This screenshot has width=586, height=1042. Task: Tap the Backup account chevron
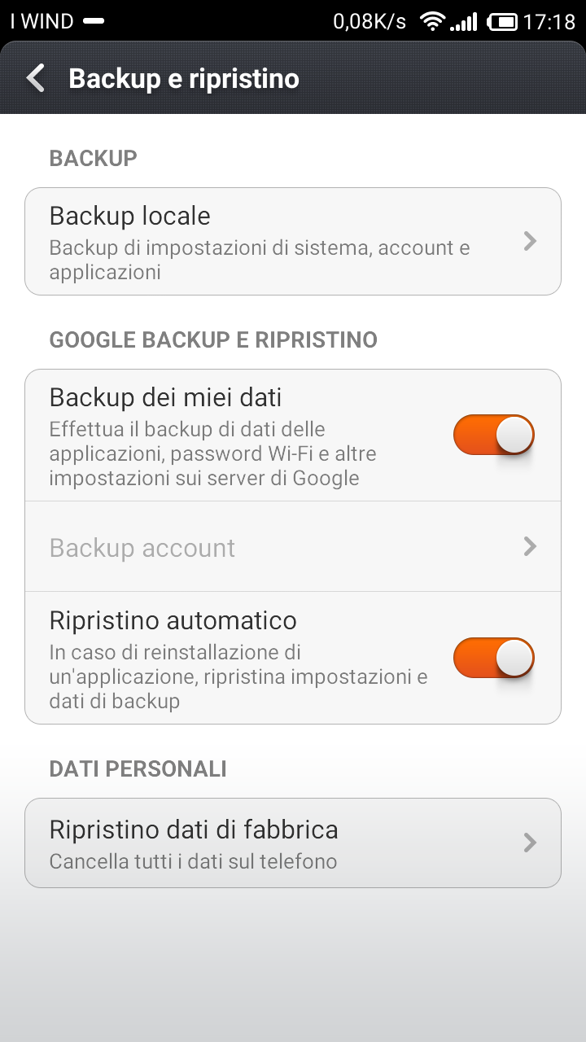point(530,546)
